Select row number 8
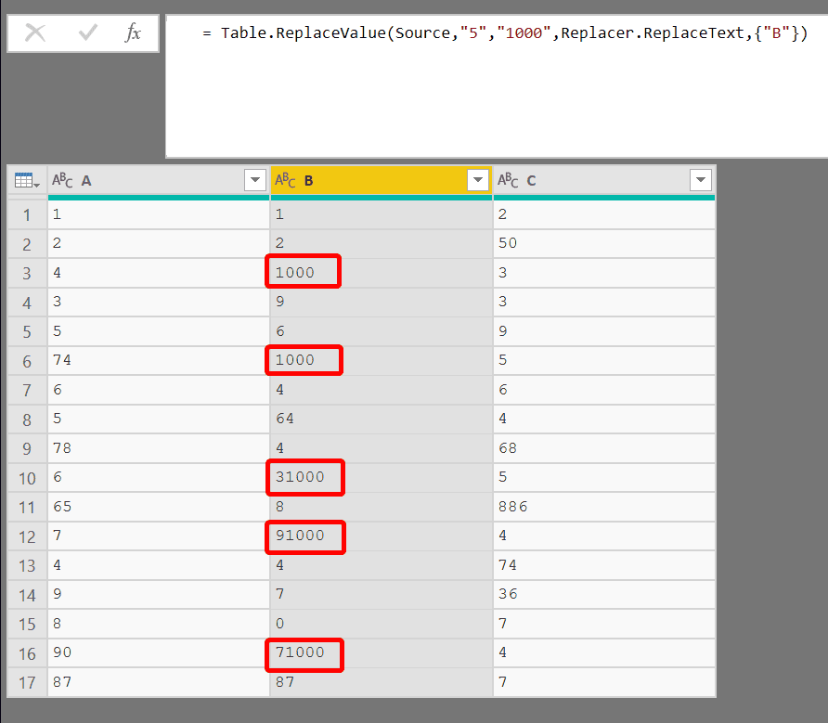828x723 pixels. pyautogui.click(x=28, y=420)
